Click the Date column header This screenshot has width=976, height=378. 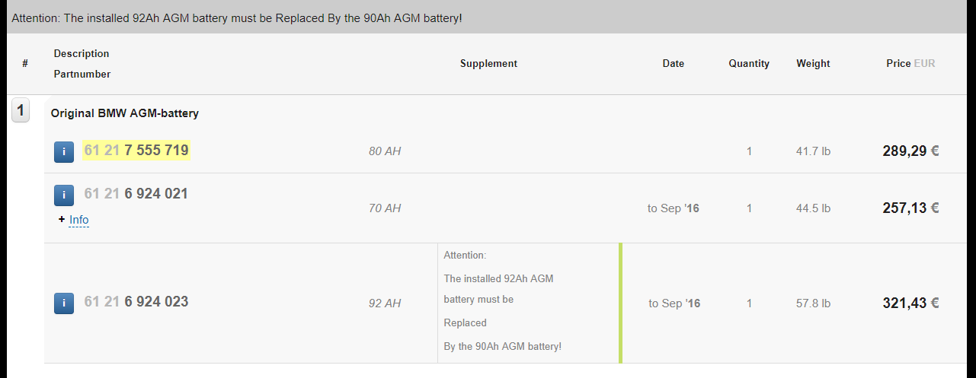tap(674, 64)
